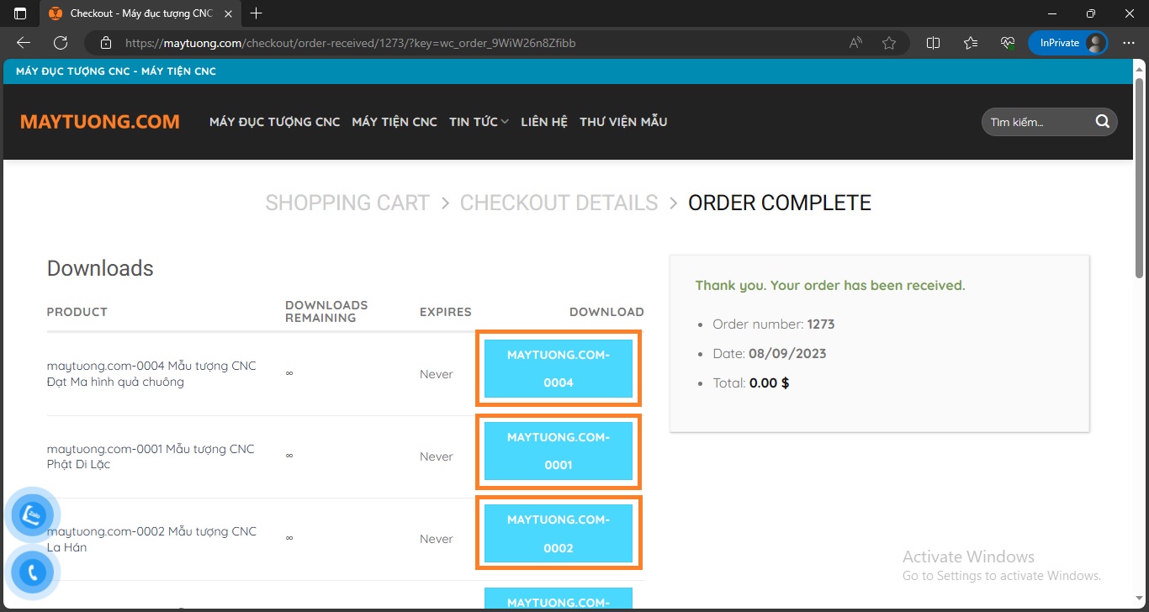Viewport: 1149px width, 612px height.
Task: Download MAYTUONG.COM-0002 file
Action: click(559, 533)
